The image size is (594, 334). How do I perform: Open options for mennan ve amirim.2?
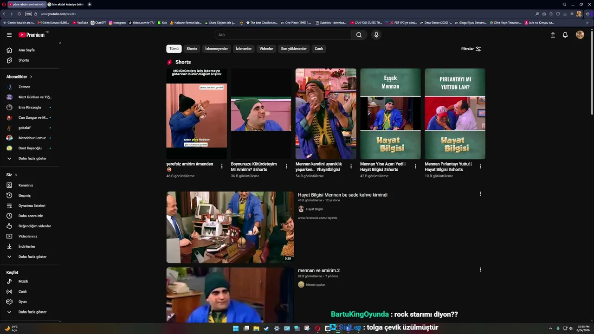(x=480, y=270)
